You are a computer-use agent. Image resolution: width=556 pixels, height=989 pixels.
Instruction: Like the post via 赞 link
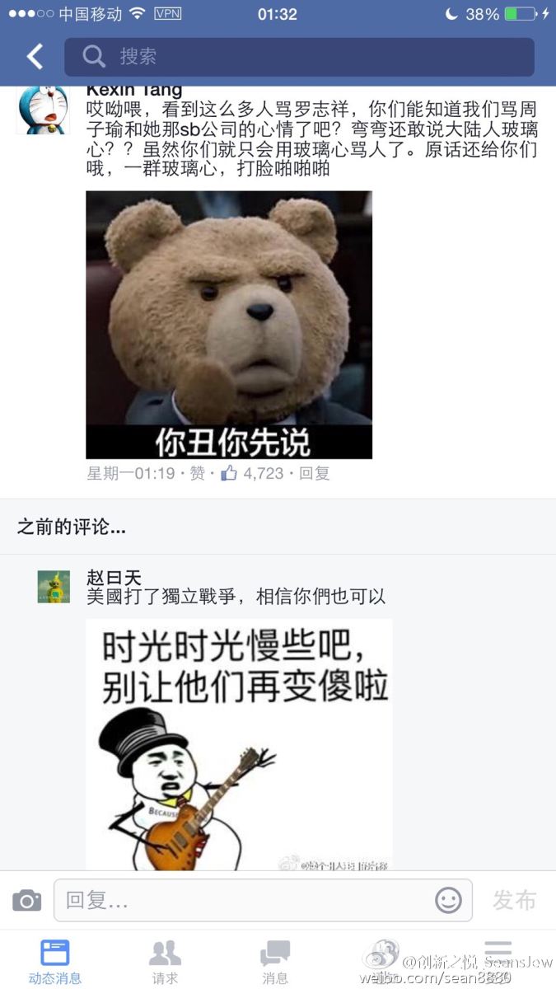tap(198, 473)
